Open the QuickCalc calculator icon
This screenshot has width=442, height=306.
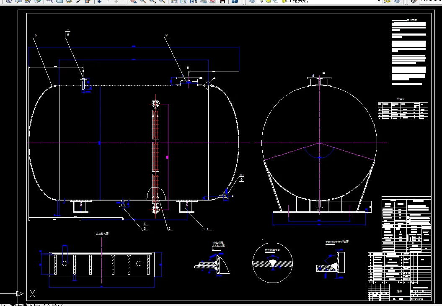222,1
